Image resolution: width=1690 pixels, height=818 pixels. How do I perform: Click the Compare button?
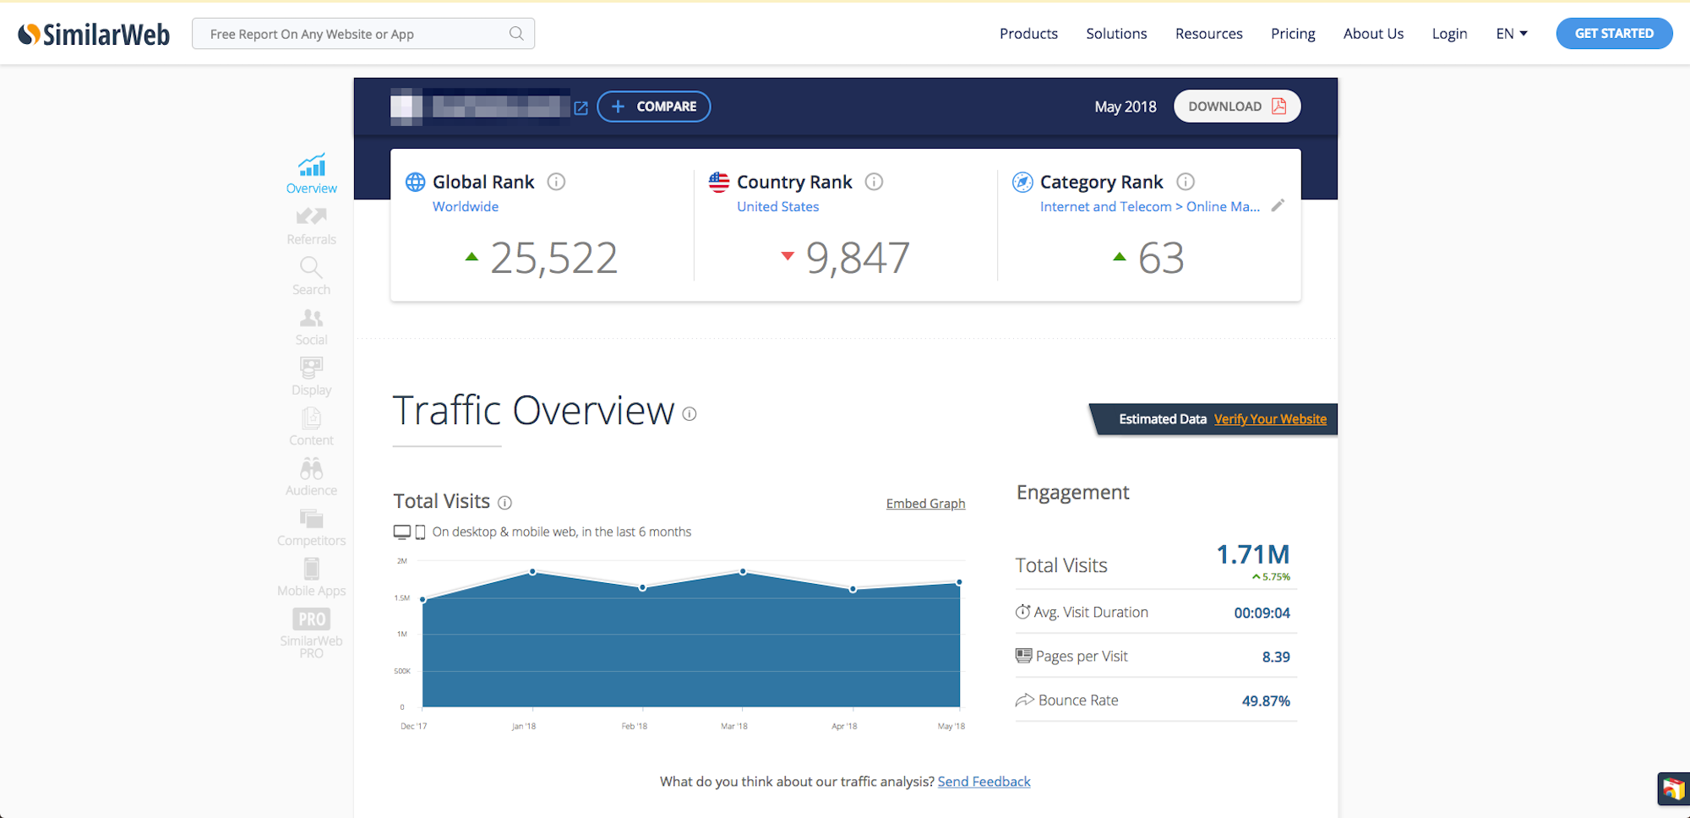click(x=653, y=106)
